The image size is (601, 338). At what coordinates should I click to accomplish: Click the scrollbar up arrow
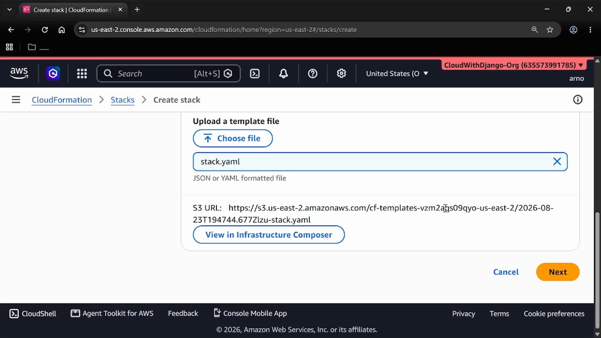(x=597, y=61)
